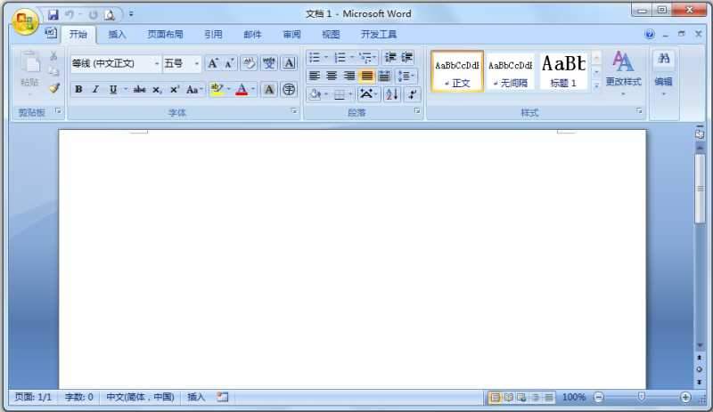This screenshot has height=412, width=713.
Task: Zoom out with minus button
Action: 599,398
